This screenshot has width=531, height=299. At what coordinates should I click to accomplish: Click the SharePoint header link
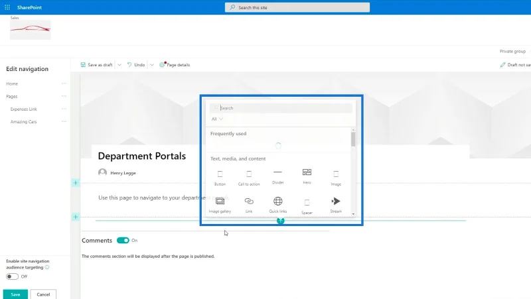[x=29, y=7]
